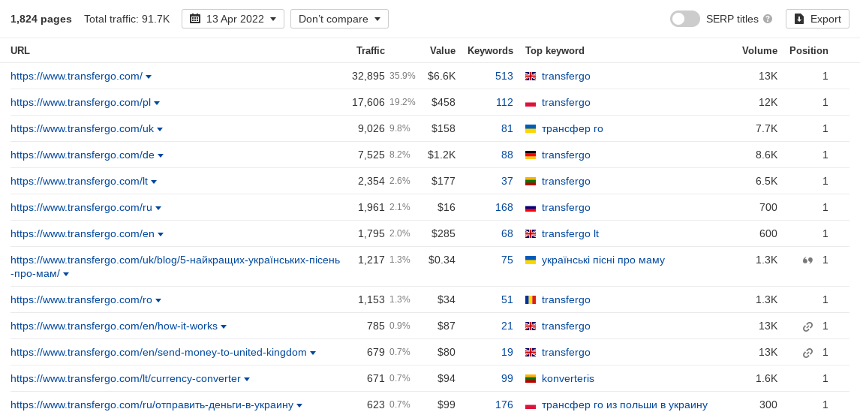Open the transfergo.com/de link
Screen dimensions: 860x412
[83, 155]
